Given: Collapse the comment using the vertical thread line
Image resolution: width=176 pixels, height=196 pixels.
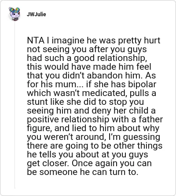Looking at the screenshot, I should [15, 105].
